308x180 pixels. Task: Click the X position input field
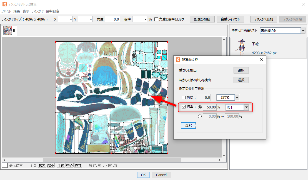[65, 19]
